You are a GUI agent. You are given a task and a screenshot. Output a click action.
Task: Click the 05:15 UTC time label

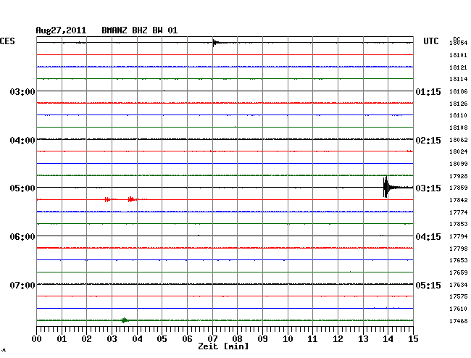(428, 285)
